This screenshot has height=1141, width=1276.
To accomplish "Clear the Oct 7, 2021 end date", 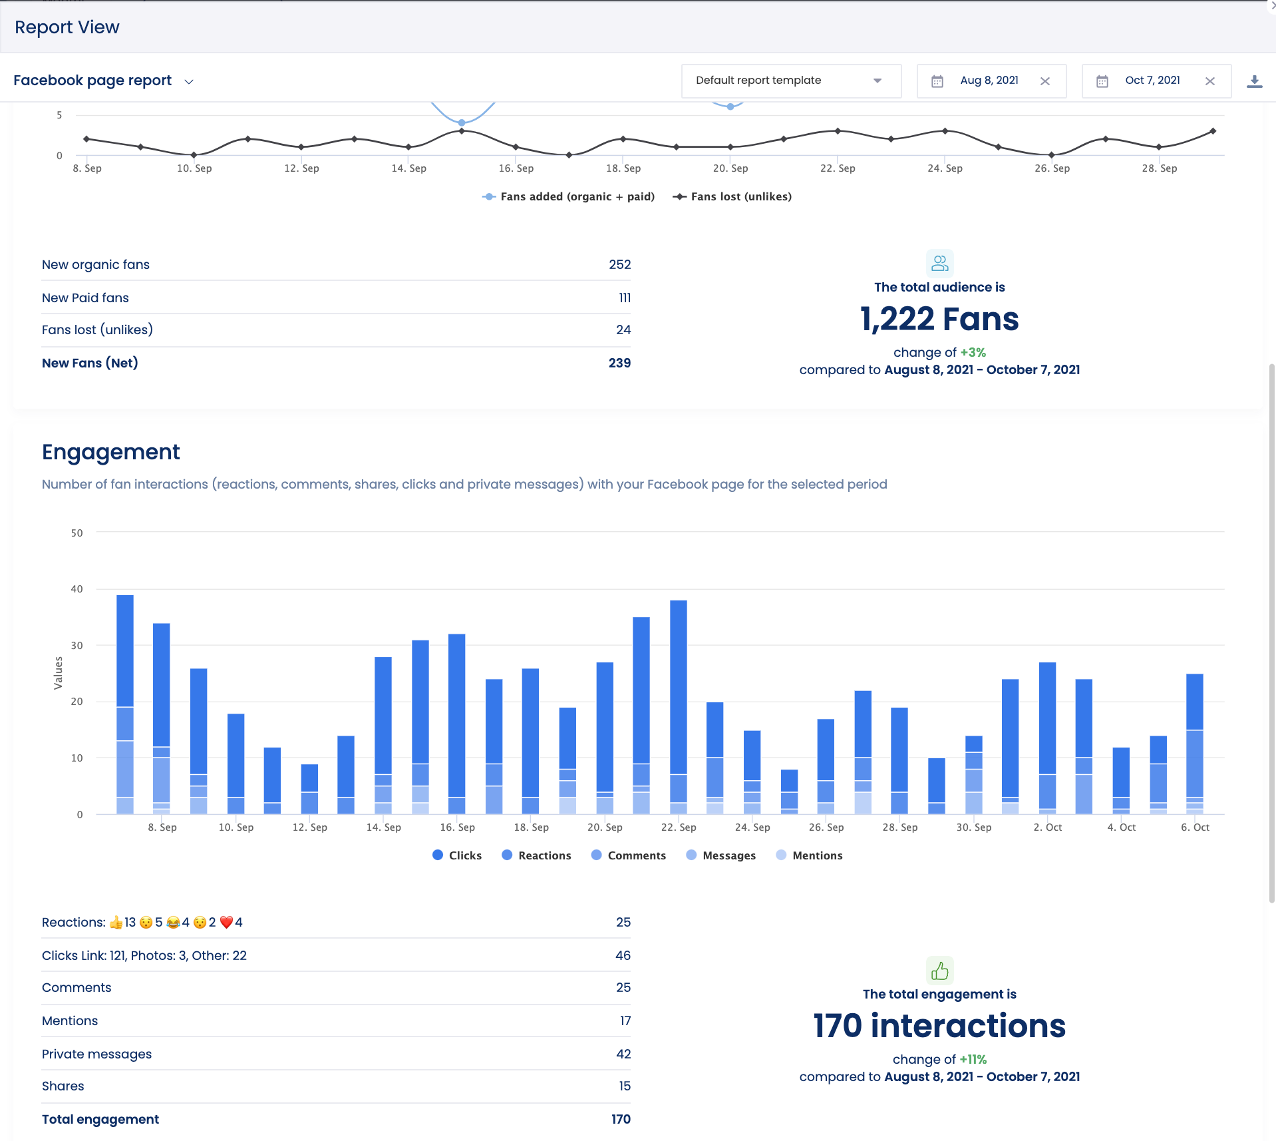I will point(1209,81).
